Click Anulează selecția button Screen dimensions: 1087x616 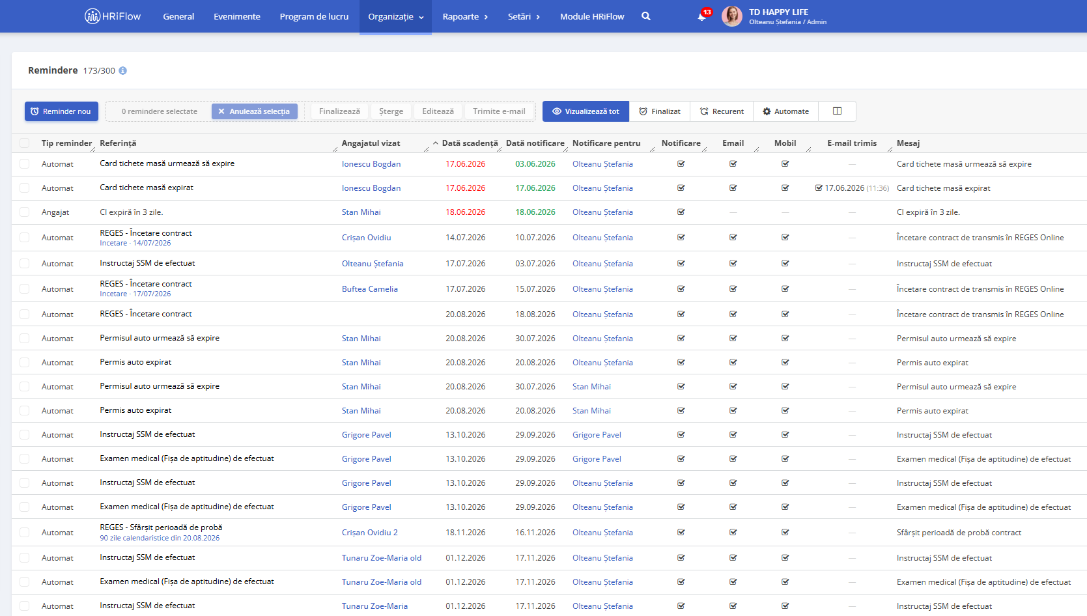255,111
